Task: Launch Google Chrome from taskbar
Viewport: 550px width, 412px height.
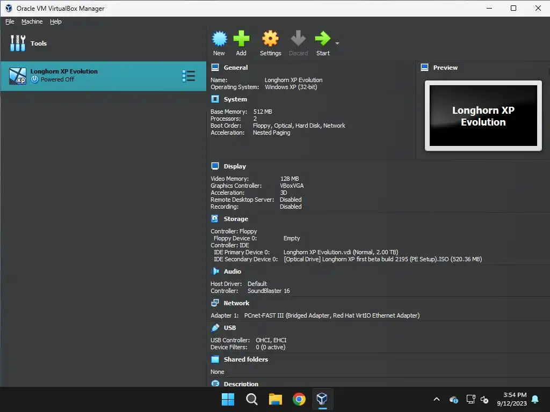Action: (299, 399)
